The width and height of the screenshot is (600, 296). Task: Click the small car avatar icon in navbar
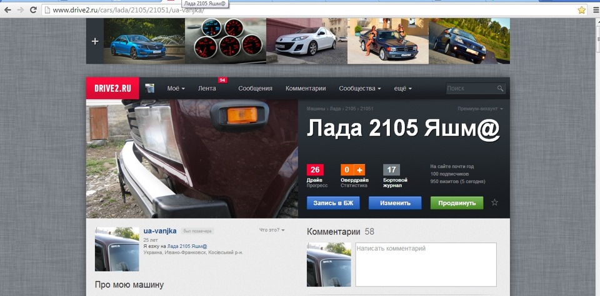coord(149,88)
